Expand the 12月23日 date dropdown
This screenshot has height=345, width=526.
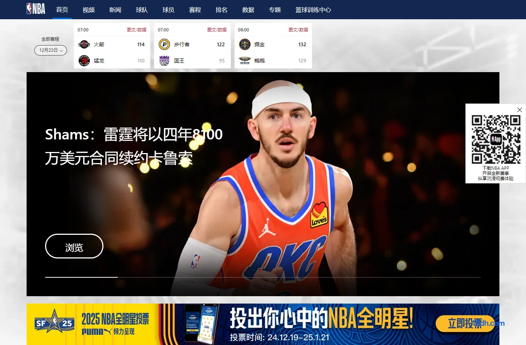click(51, 50)
